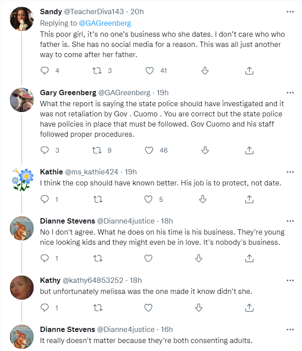Open more options on Kathie's tweet
Image resolution: width=302 pixels, height=351 pixels.
coord(290,172)
